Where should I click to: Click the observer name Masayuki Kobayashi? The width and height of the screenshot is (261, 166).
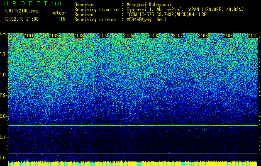pos(149,5)
